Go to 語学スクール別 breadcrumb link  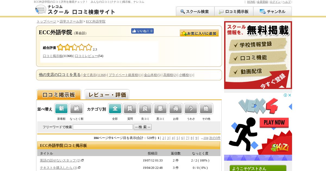[x=71, y=21]
